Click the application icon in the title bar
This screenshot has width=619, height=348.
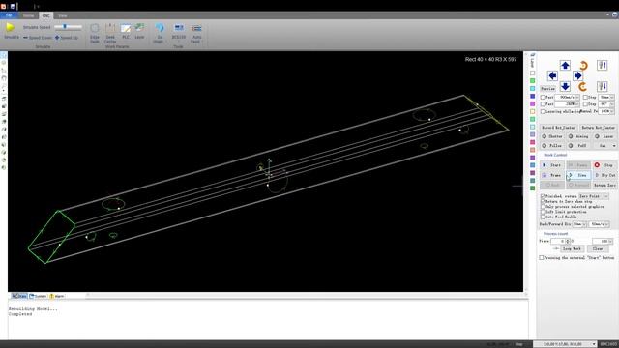(x=4, y=7)
